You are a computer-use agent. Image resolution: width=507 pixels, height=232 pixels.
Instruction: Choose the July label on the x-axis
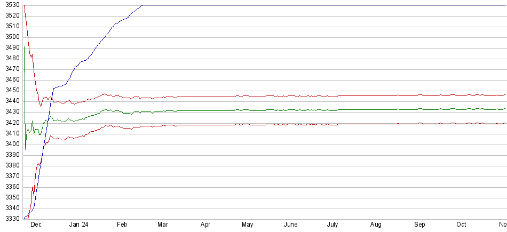click(332, 225)
